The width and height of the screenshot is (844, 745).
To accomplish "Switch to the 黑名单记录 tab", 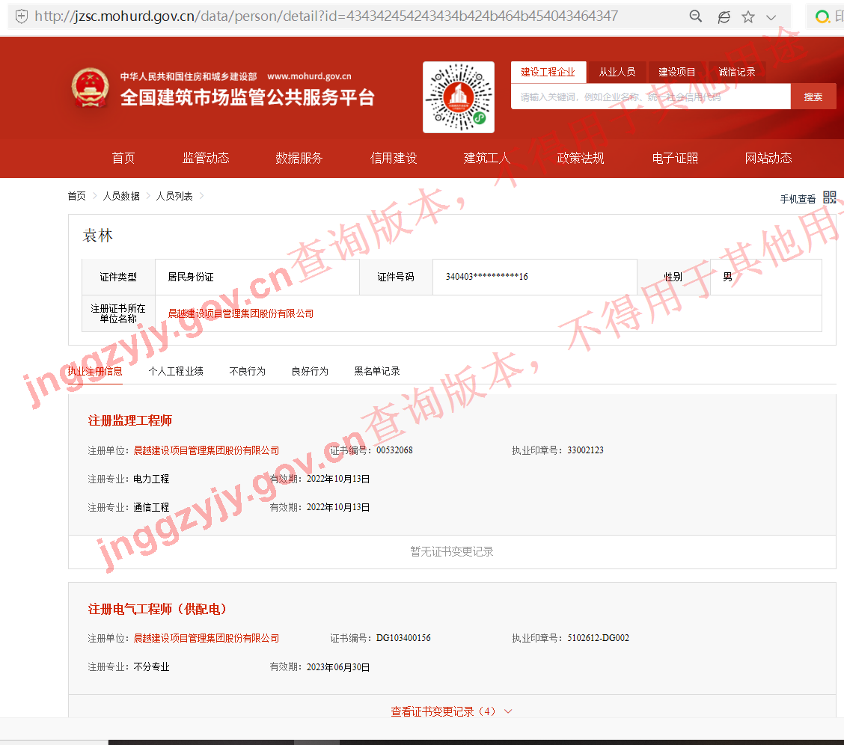I will point(377,371).
